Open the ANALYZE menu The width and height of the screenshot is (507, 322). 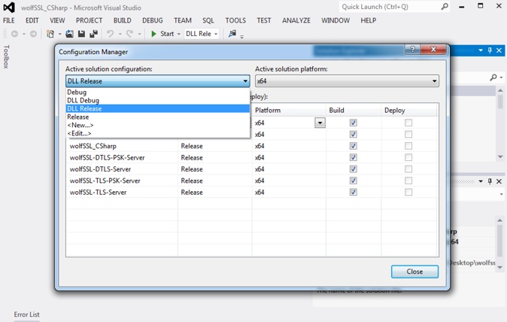[296, 20]
